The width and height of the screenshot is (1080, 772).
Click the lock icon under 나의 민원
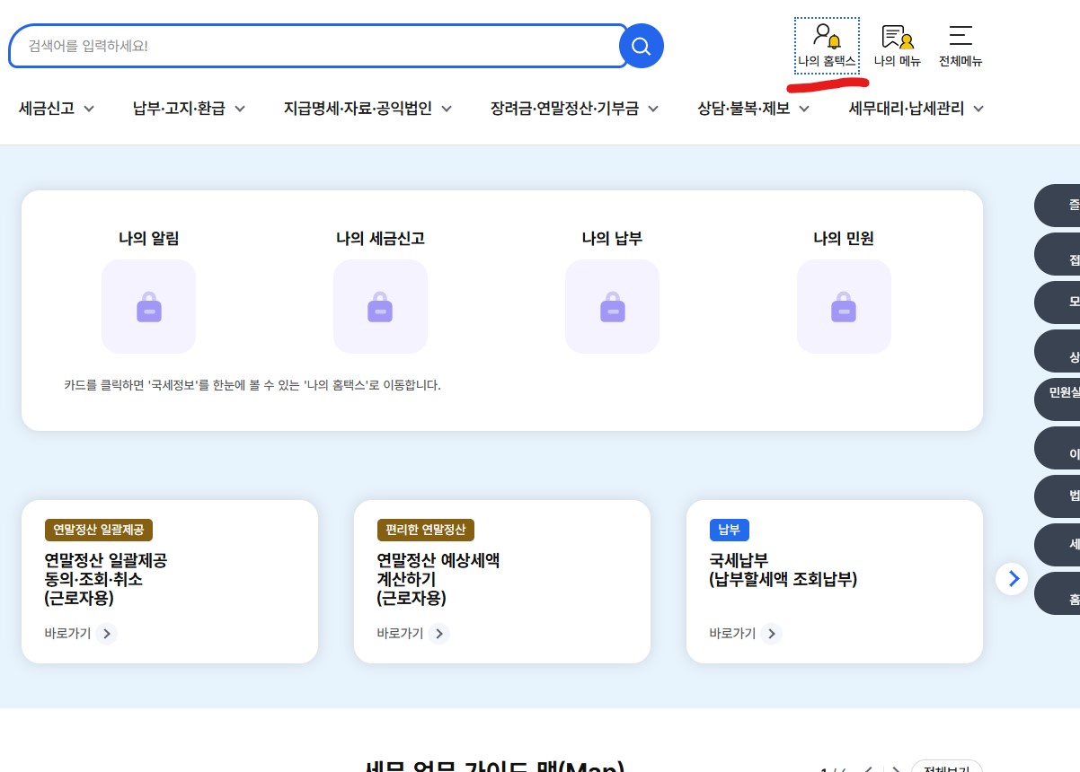coord(844,306)
